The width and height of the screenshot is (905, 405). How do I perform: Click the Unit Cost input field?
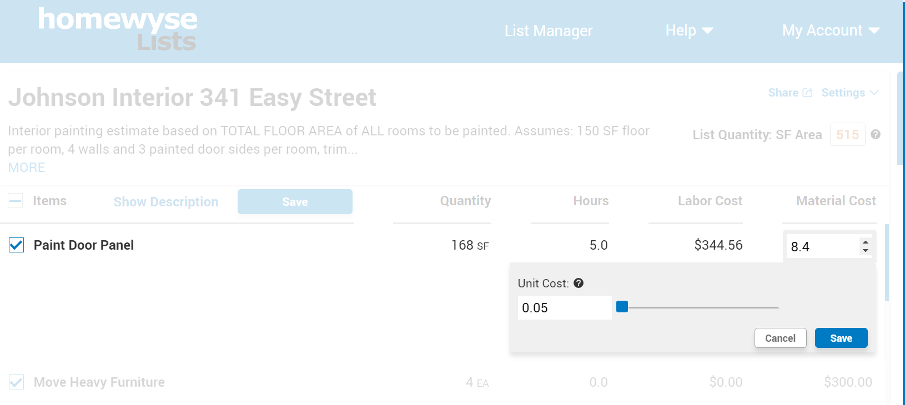(564, 307)
